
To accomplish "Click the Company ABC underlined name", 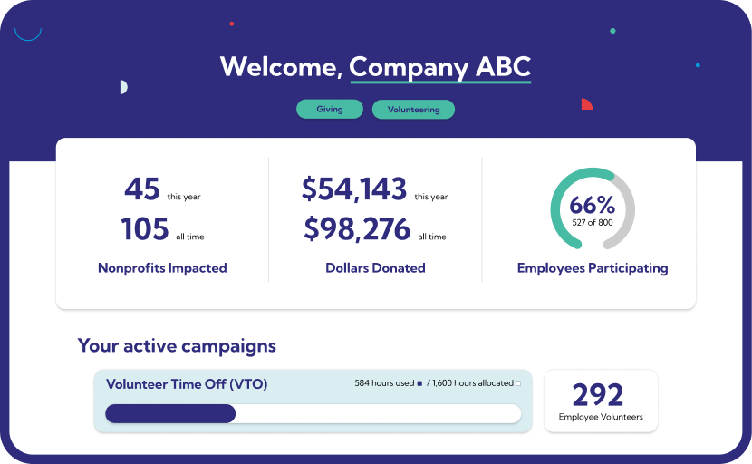I will pos(440,68).
